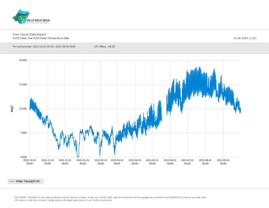Click the UTC Offset -08:00 label

pyautogui.click(x=104, y=46)
